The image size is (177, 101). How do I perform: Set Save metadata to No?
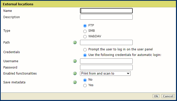click(85, 80)
